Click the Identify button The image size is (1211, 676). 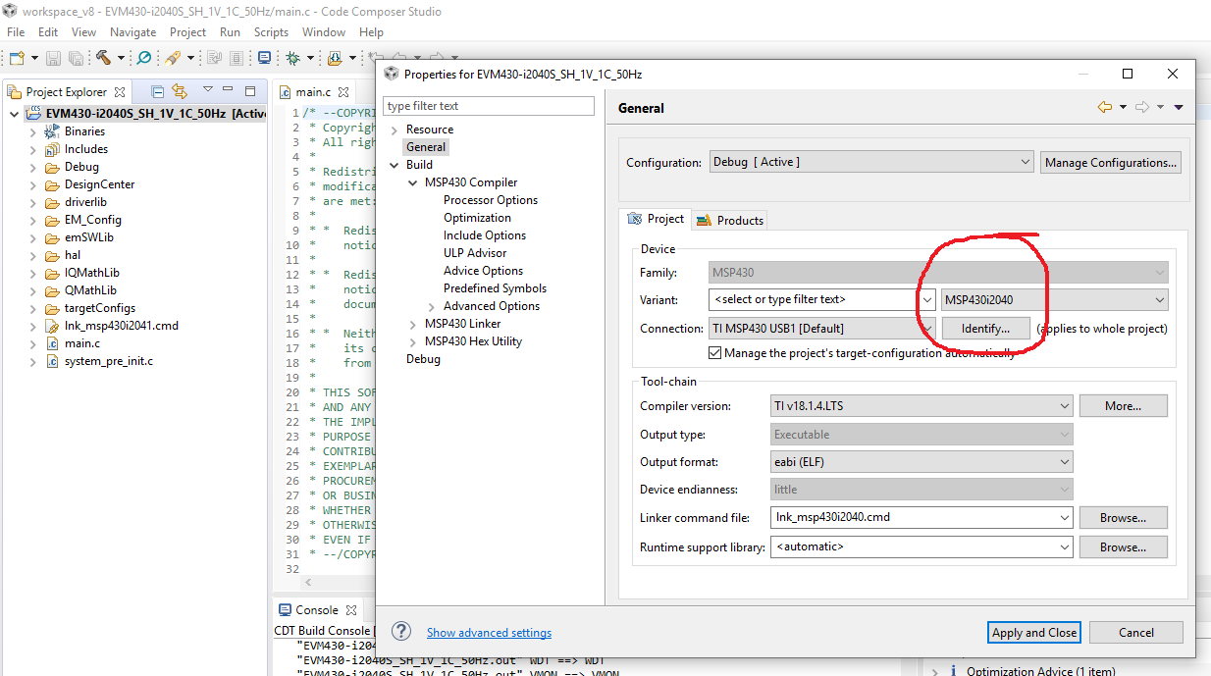(x=985, y=329)
